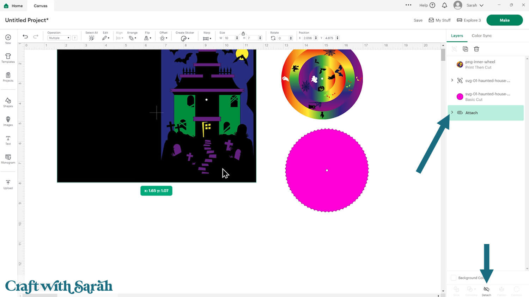Select the Monogram tool
The image size is (529, 297).
pyautogui.click(x=8, y=159)
